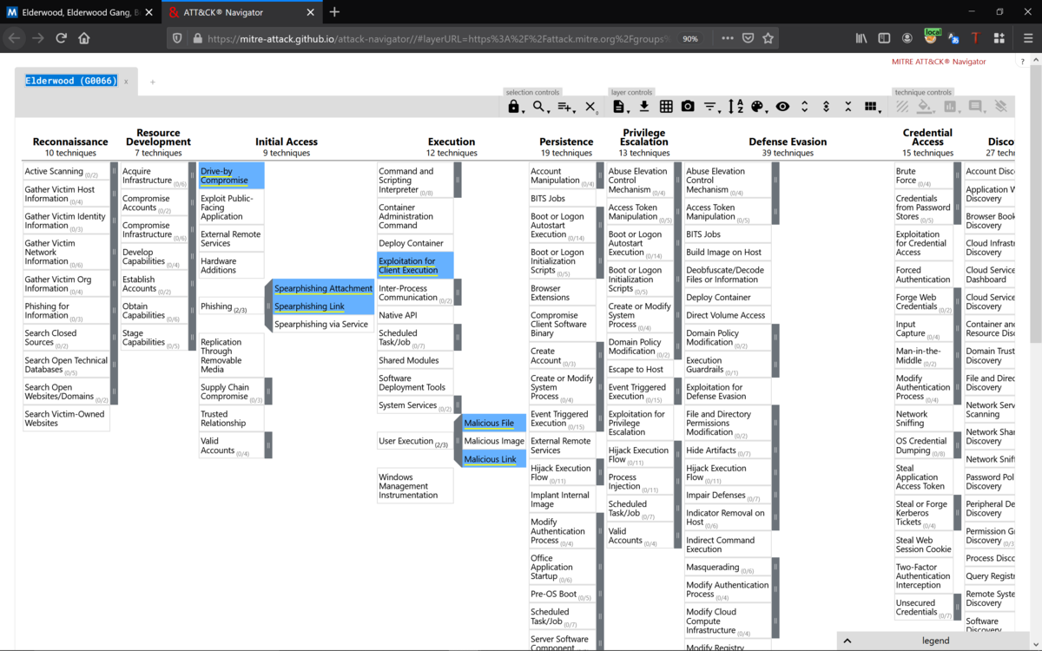Collapse all sub-techniques icon
Screen dimensions: 1042x651
pyautogui.click(x=847, y=107)
